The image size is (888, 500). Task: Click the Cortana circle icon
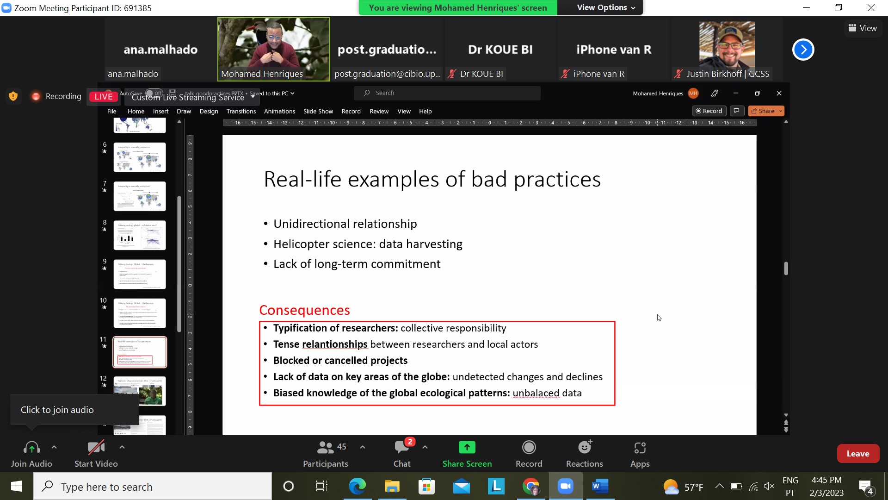[x=288, y=486]
